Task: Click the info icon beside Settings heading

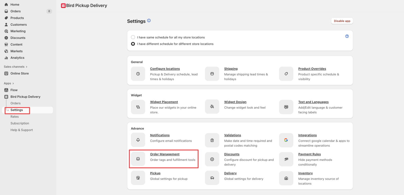Action: pos(149,21)
